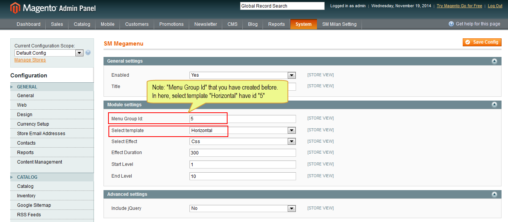Image resolution: width=508 pixels, height=222 pixels.
Task: Open Google Sitemap in the sidebar
Action: tap(34, 205)
